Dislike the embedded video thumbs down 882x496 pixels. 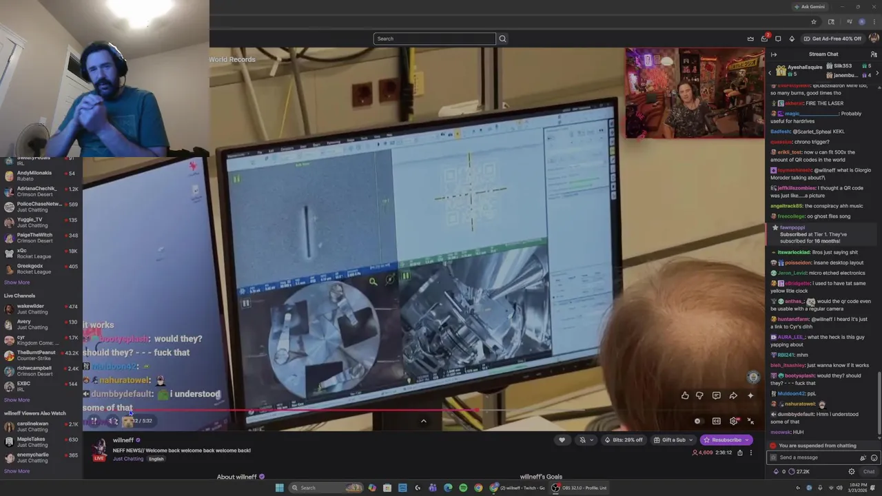coord(699,395)
